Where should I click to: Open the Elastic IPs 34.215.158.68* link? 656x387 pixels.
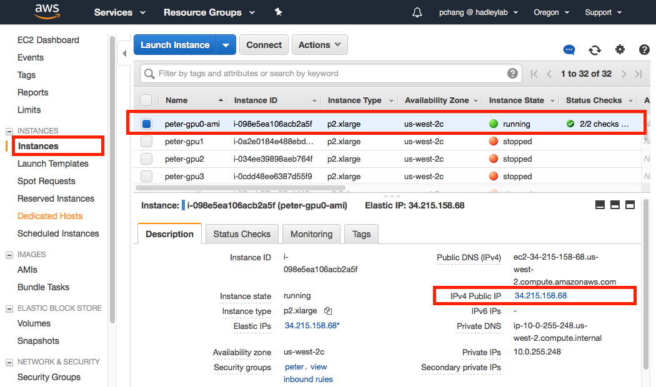312,326
